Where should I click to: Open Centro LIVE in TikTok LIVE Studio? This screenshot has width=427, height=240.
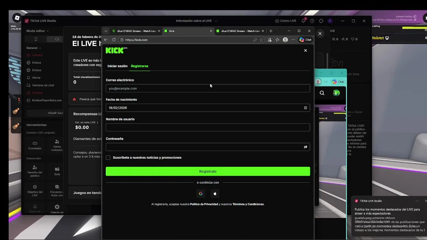click(286, 21)
